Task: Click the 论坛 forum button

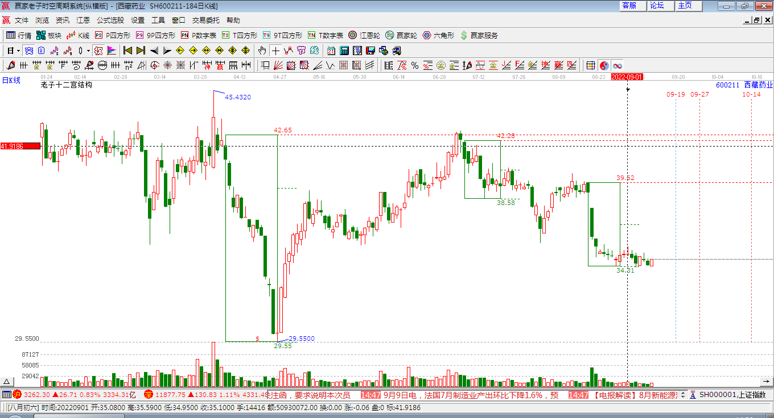Action: (661, 6)
